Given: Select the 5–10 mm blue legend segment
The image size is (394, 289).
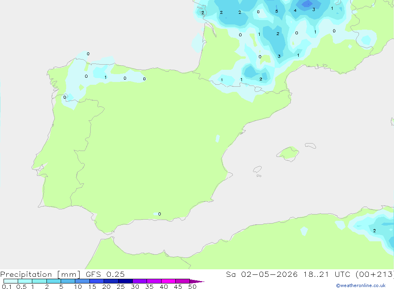Looking at the screenshot, I should (x=68, y=281).
